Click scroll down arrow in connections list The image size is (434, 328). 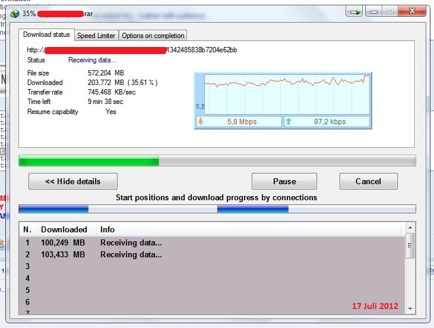410,308
